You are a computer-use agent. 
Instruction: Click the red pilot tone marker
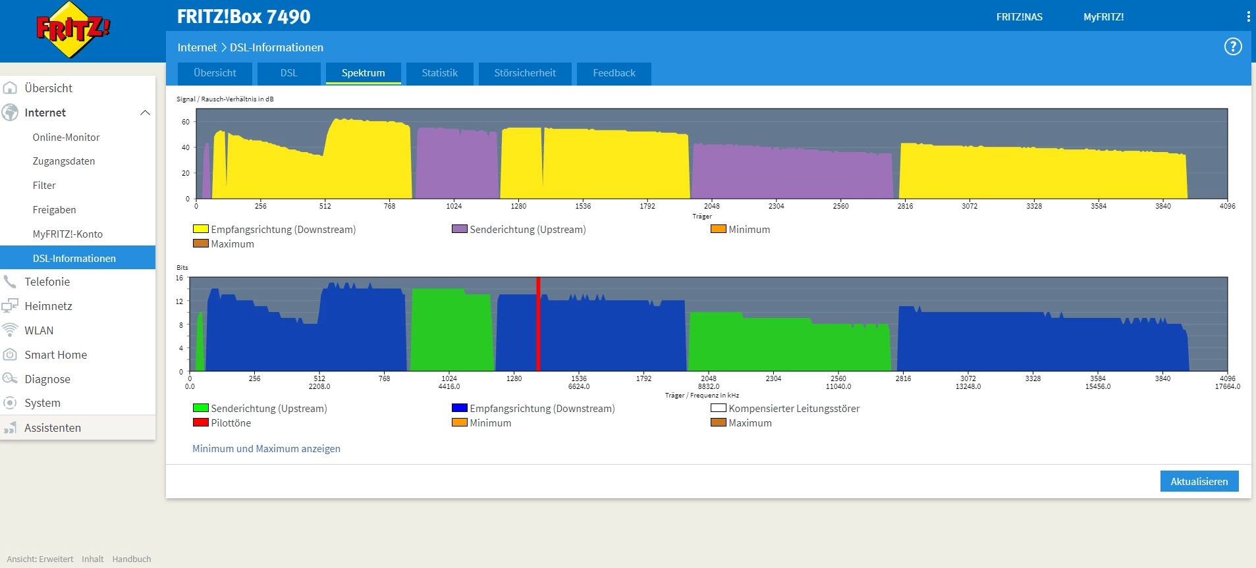[538, 324]
